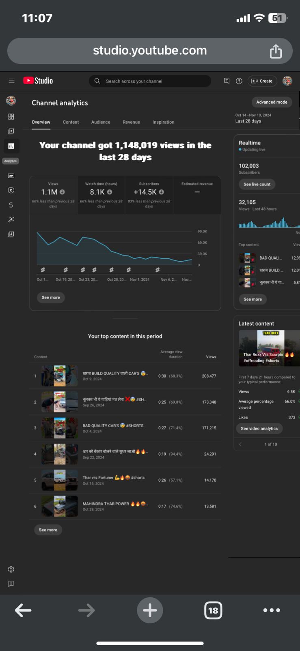Click the See video analytics button
This screenshot has height=651, width=300.
(x=259, y=428)
